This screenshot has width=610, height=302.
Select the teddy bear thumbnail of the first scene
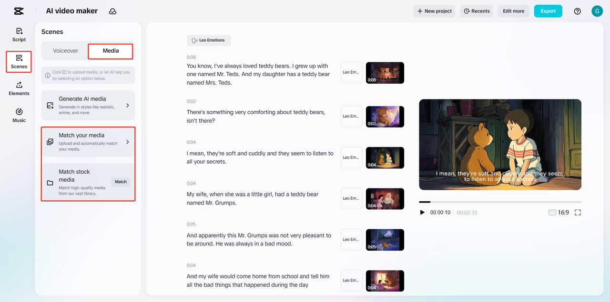click(x=385, y=73)
